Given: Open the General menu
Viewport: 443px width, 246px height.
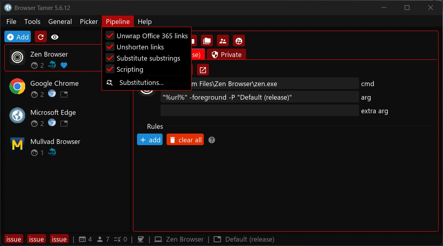Looking at the screenshot, I should [x=60, y=22].
